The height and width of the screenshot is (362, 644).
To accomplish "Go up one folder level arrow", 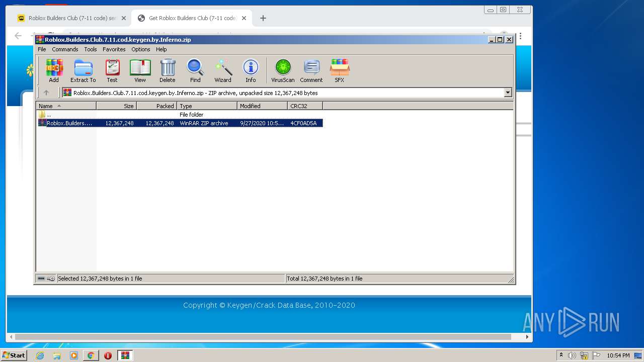I will click(46, 93).
